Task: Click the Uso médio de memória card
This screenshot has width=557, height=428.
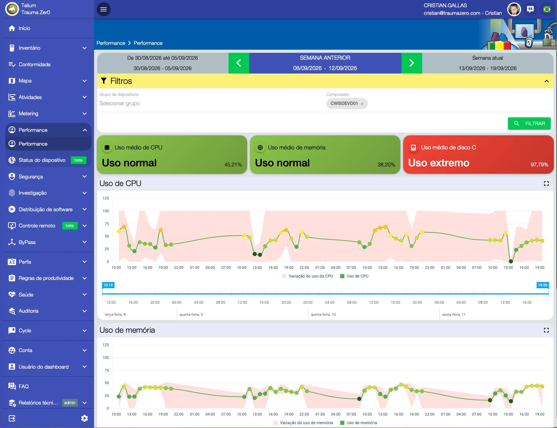Action: pyautogui.click(x=325, y=155)
